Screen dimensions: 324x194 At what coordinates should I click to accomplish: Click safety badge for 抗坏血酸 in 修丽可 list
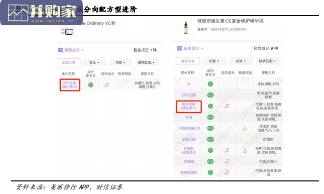pyautogui.click(x=210, y=106)
